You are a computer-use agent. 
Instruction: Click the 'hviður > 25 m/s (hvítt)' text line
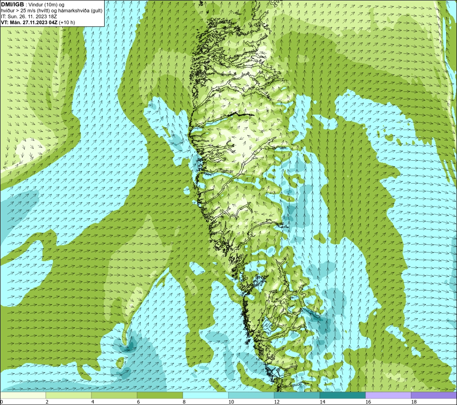[x=52, y=11]
